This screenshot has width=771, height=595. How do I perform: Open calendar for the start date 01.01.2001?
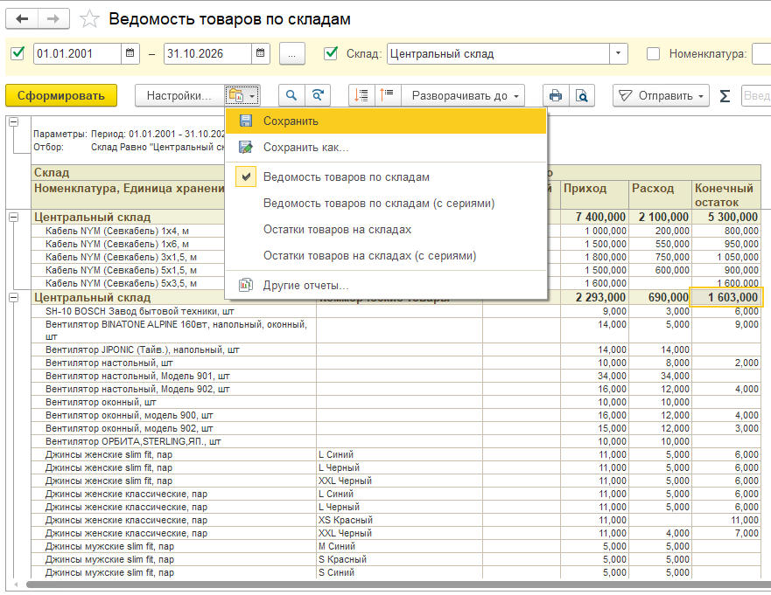(130, 53)
